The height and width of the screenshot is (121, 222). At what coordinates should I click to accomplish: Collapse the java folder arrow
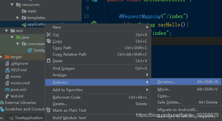click(12, 37)
